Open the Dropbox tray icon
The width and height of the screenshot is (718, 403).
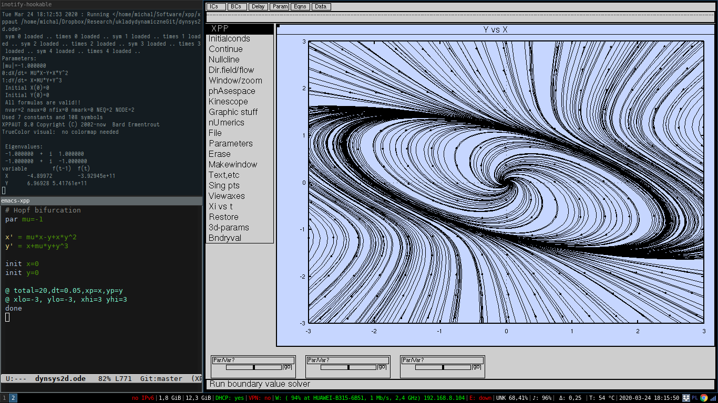[x=686, y=398]
